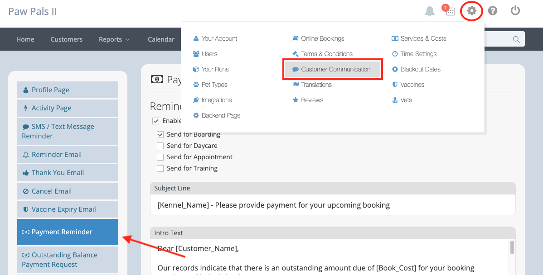Image resolution: width=543 pixels, height=275 pixels.
Task: Click the circle icon beside Blackout Dates
Action: pos(395,69)
